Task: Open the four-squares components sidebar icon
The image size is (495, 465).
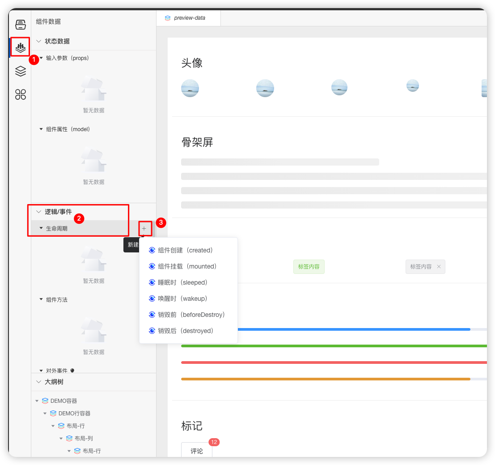Action: click(x=21, y=94)
